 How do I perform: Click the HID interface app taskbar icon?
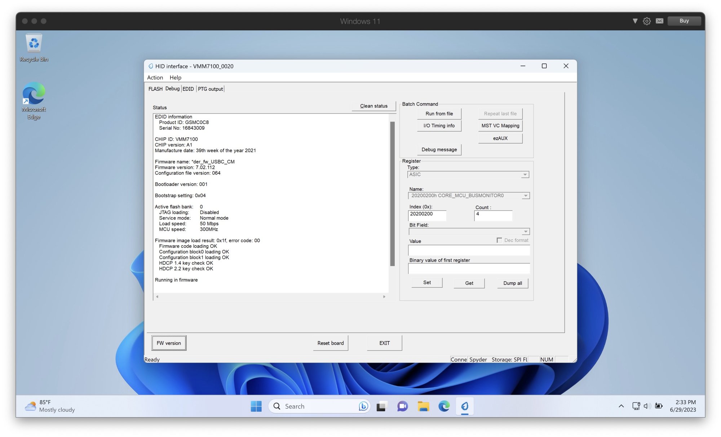[x=465, y=406]
